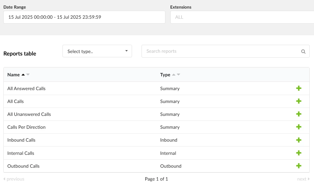Add the Inbound Calls report
Screen dimensions: 314x183
pyautogui.click(x=299, y=140)
